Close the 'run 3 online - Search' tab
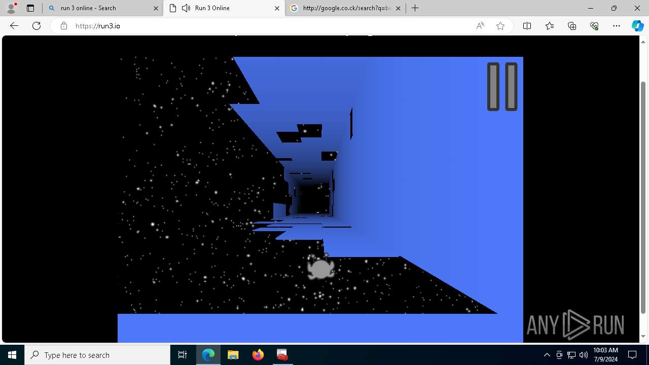Viewport: 649px width, 365px height. click(155, 8)
